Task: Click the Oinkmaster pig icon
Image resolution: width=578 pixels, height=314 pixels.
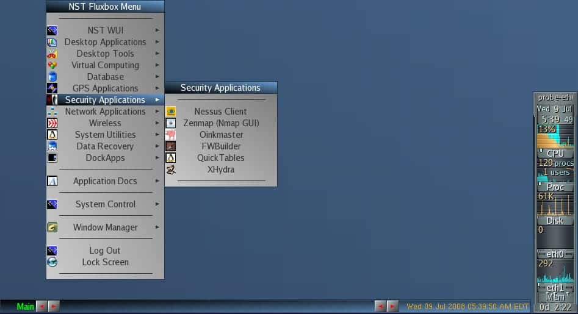Action: point(171,135)
